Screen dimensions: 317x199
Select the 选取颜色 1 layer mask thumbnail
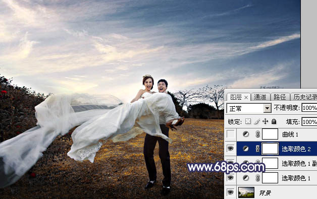click(x=270, y=178)
